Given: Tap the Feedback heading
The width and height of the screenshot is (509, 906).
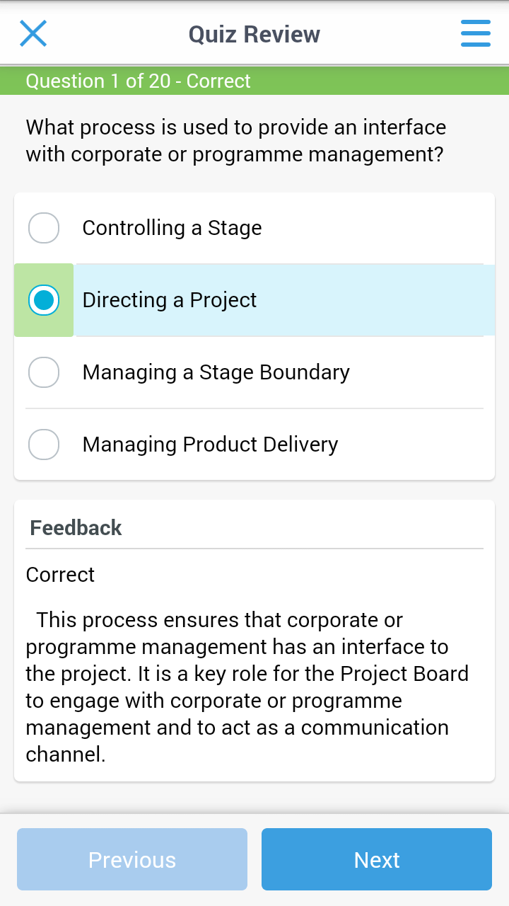Looking at the screenshot, I should click(x=76, y=528).
